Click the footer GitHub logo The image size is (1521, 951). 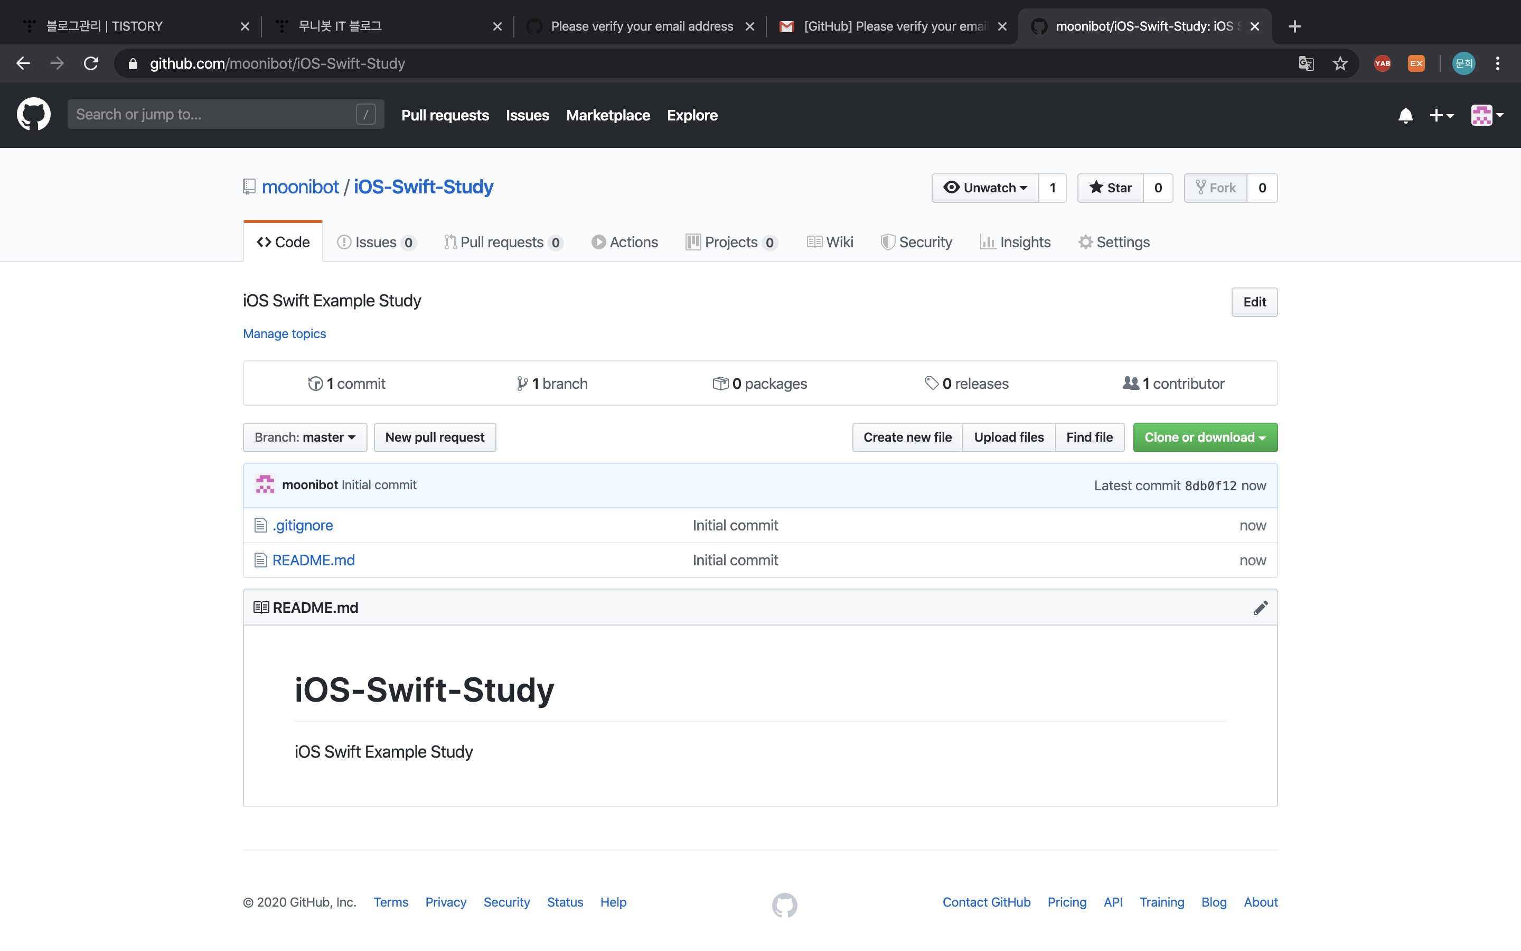pyautogui.click(x=784, y=905)
